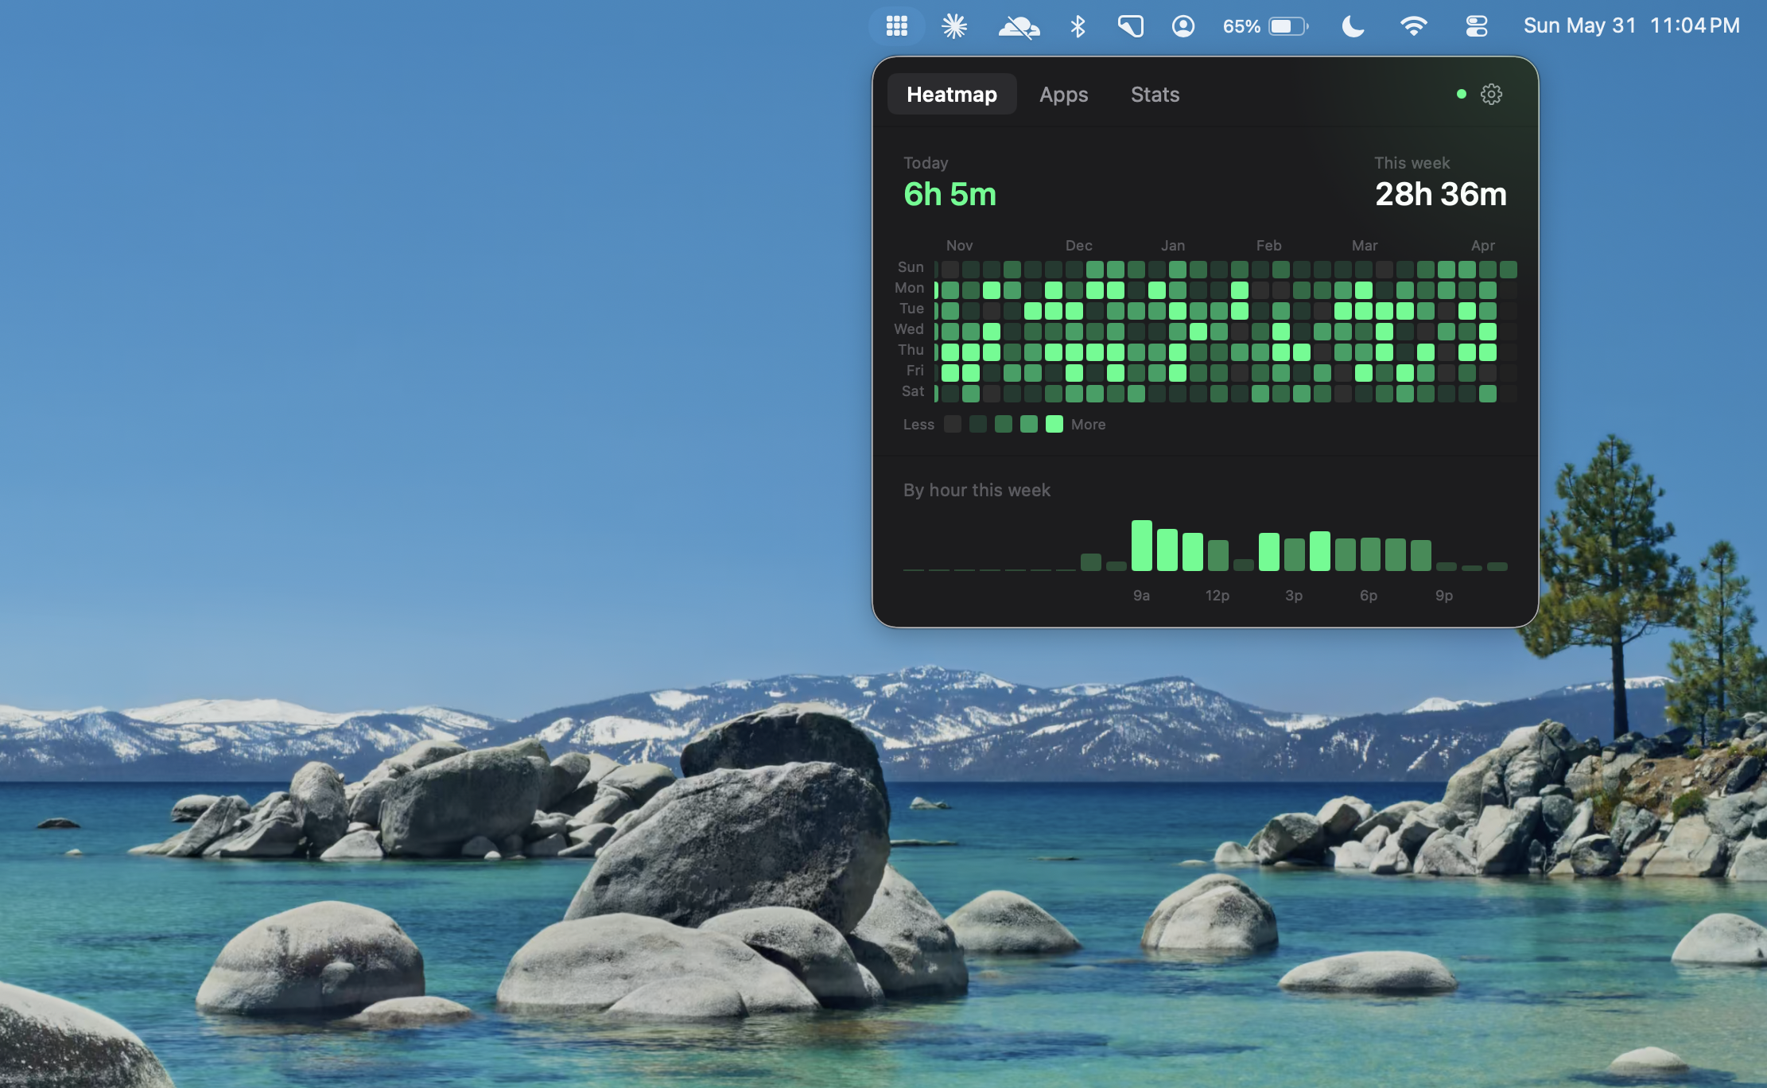Click the darkest legend swatch beside Less
The image size is (1767, 1088).
tap(953, 424)
